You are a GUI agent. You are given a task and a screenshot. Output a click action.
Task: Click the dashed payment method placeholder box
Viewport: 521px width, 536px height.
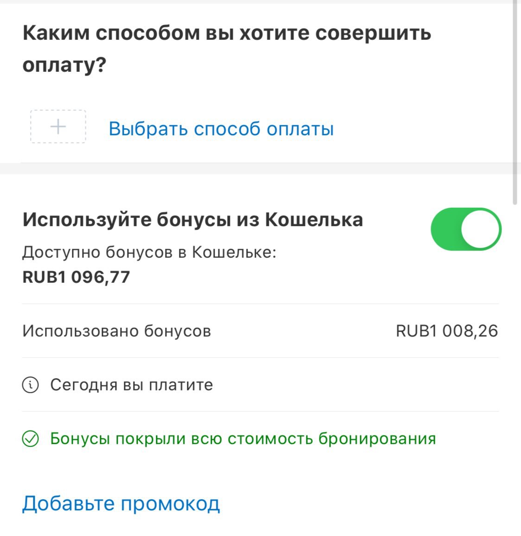[x=58, y=127]
